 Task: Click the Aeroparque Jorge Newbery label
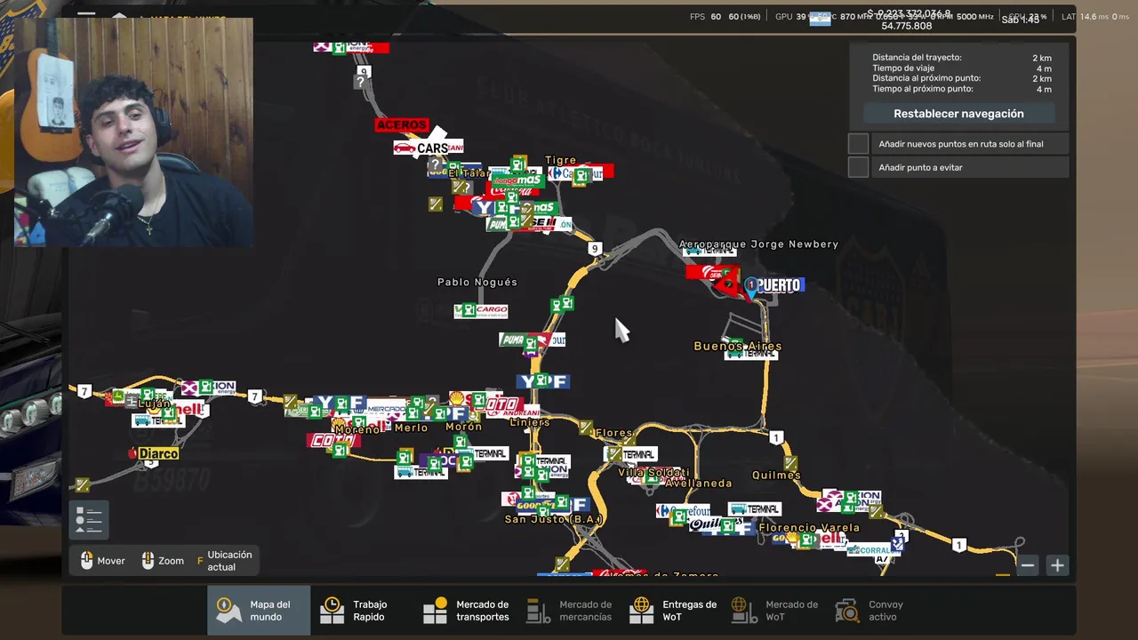coord(758,244)
